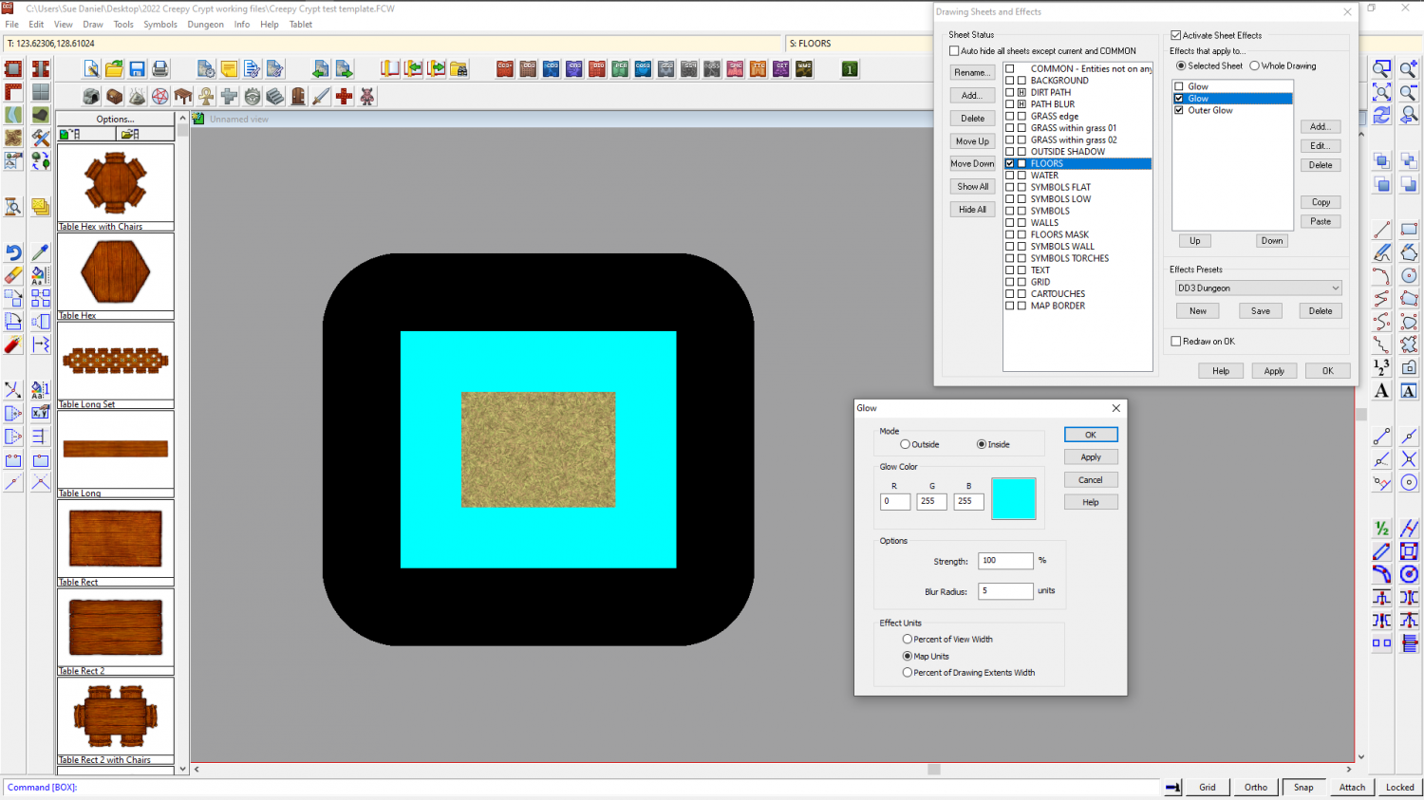Open the Tools menu
This screenshot has width=1424, height=800.
pyautogui.click(x=123, y=25)
